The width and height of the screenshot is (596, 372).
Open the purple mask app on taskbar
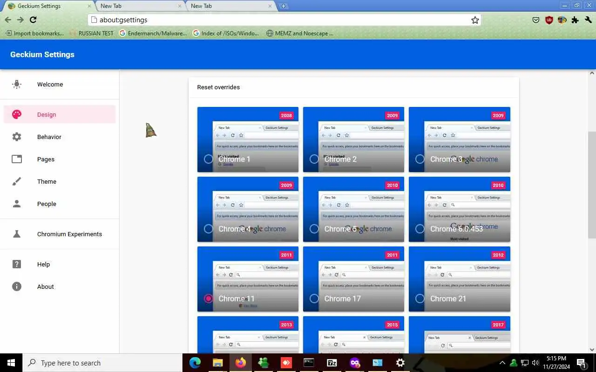point(354,363)
